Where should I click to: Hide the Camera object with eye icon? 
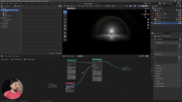[178, 14]
